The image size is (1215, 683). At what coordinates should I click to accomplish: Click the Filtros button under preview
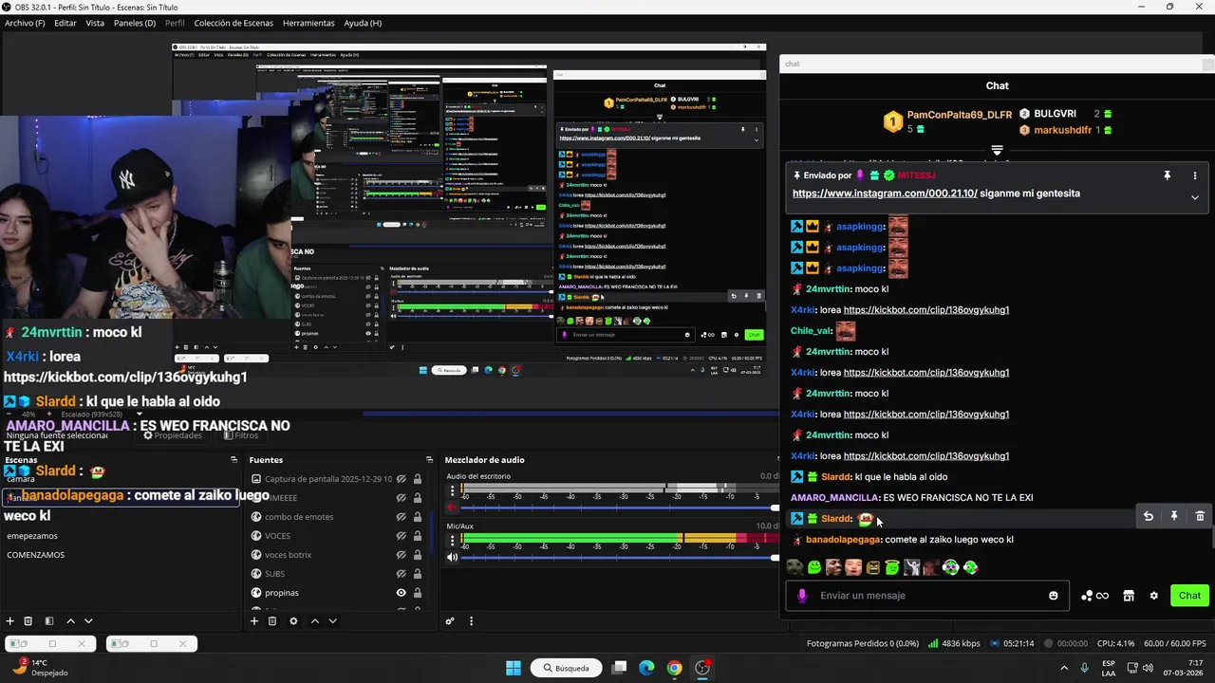(241, 435)
